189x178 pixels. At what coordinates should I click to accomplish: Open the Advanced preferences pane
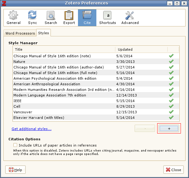[x=130, y=18]
